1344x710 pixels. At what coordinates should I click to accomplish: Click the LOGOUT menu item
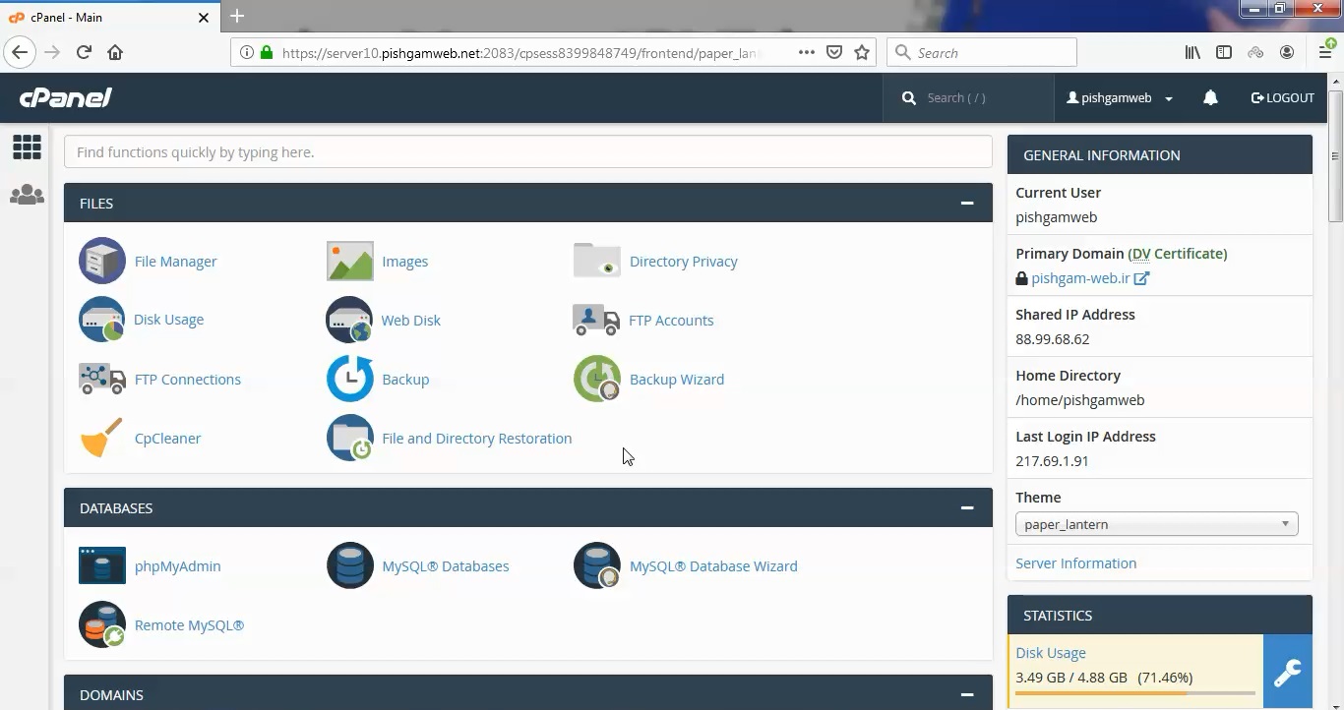(1282, 97)
